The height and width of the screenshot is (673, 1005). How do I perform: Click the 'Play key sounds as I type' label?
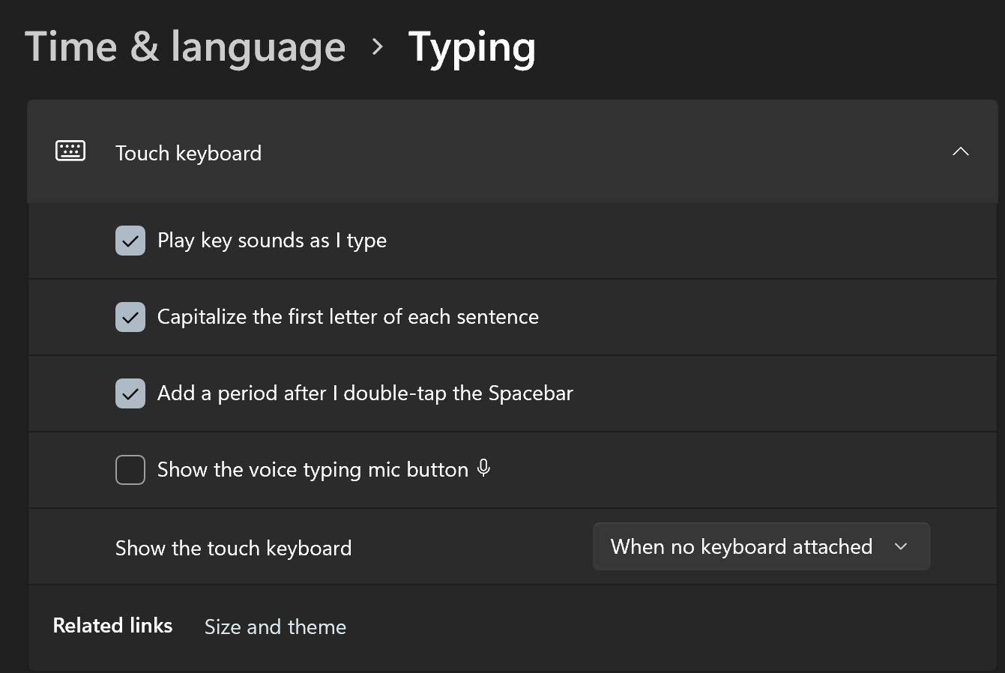tap(272, 241)
